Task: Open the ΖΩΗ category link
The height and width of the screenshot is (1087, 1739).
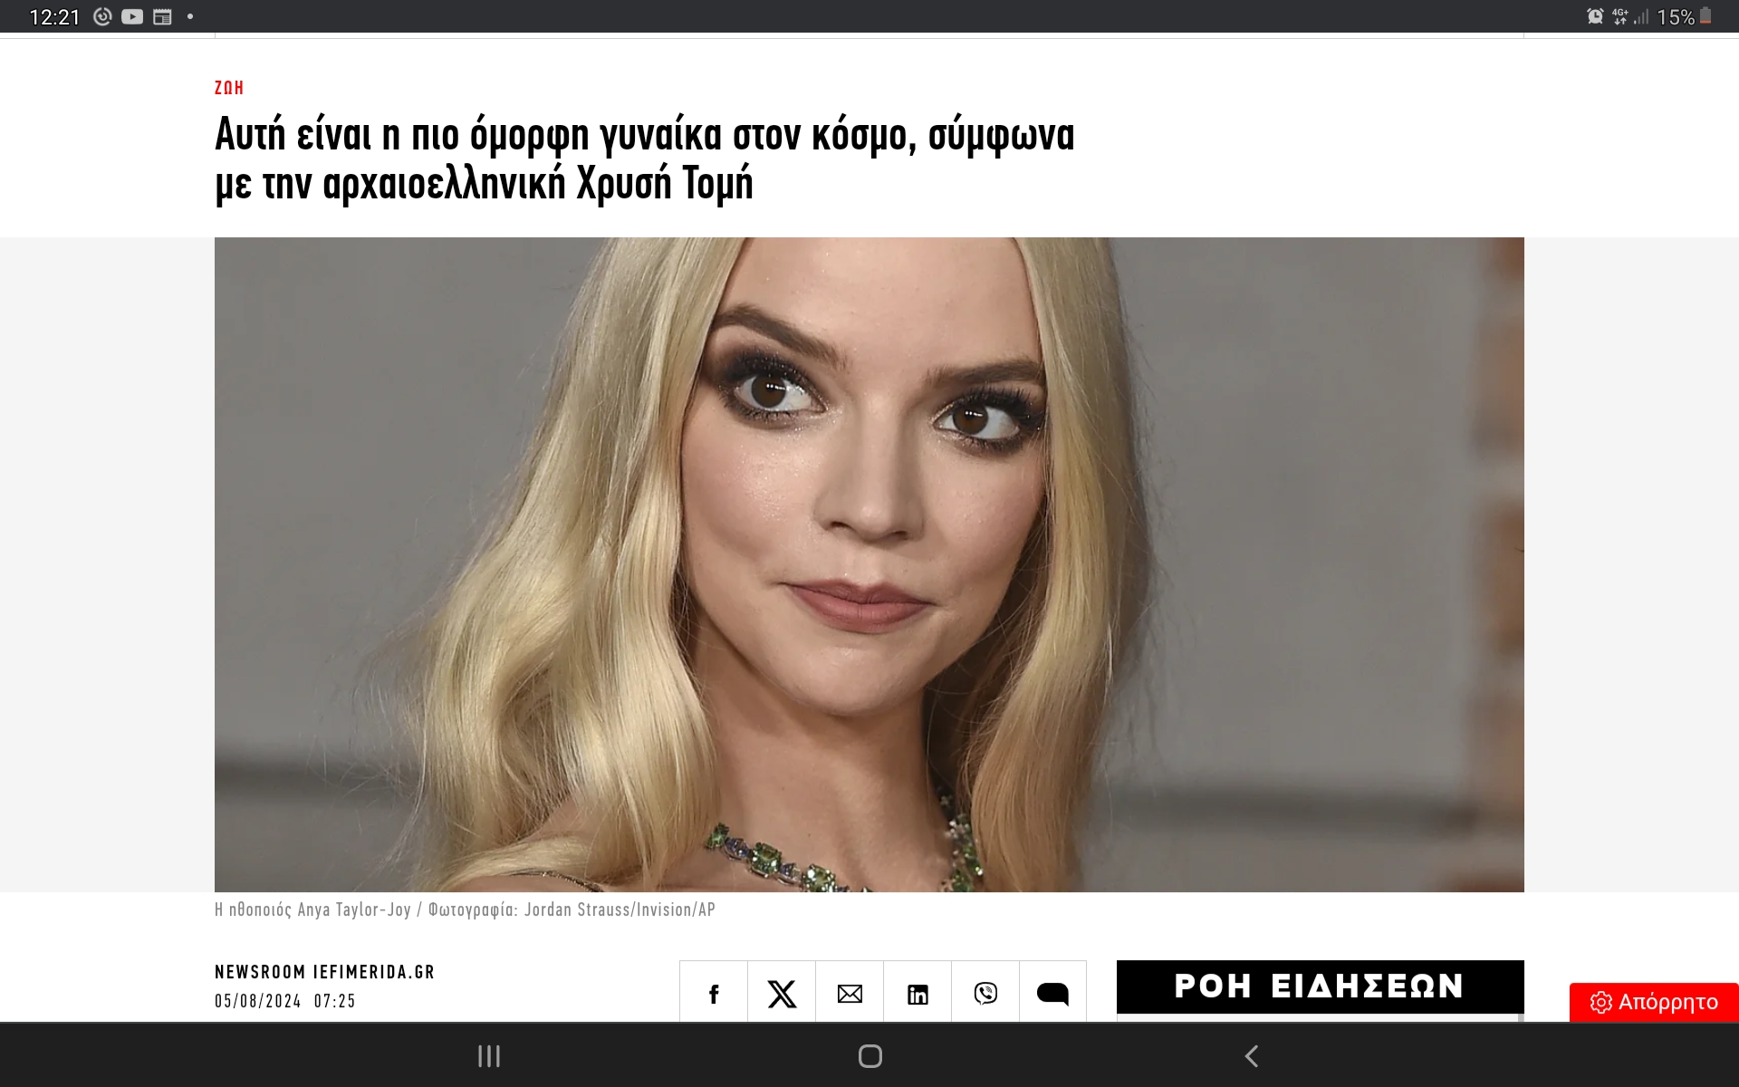Action: pyautogui.click(x=229, y=88)
